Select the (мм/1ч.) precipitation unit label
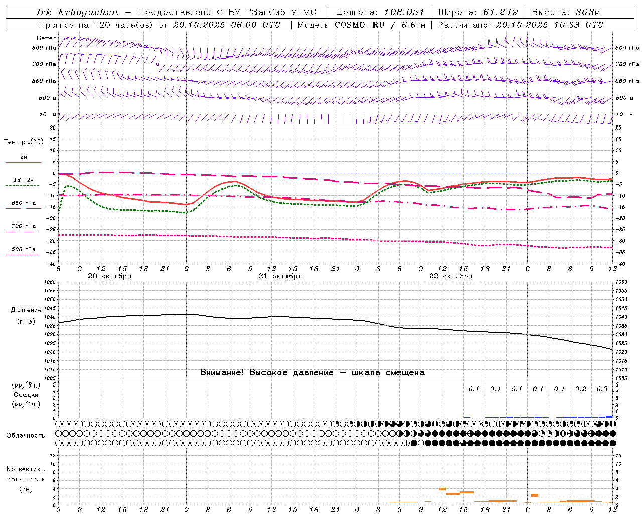 point(26,404)
